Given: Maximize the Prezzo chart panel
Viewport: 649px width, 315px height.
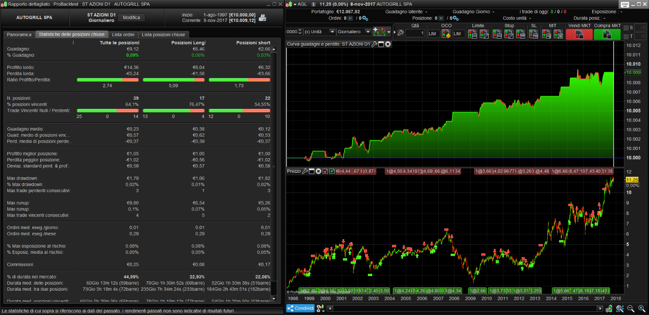Looking at the screenshot, I should (x=312, y=171).
